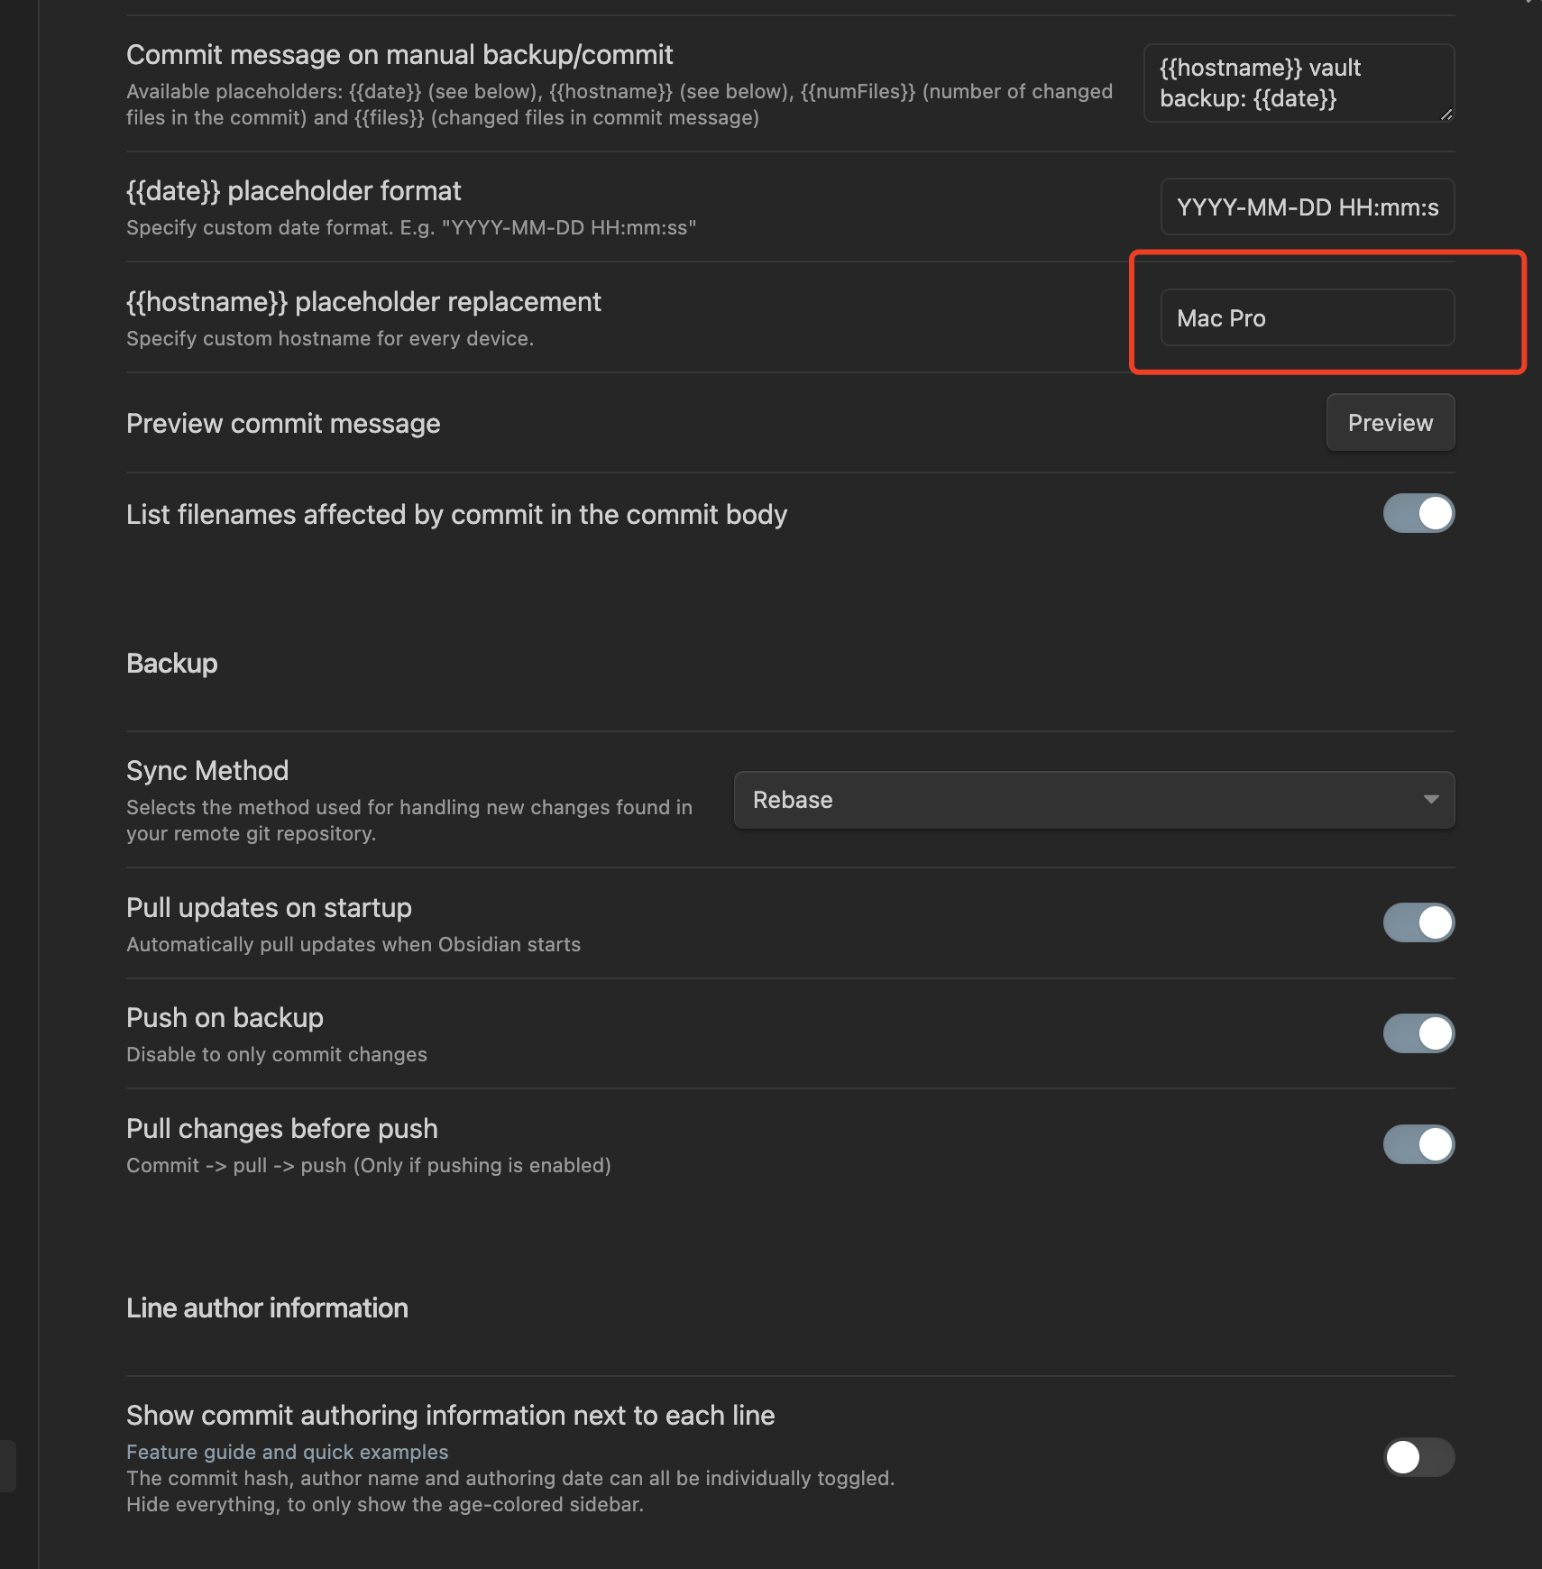Screen dimensions: 1542x1569
Task: Toggle List filenames affected by commit
Action: (x=1418, y=514)
